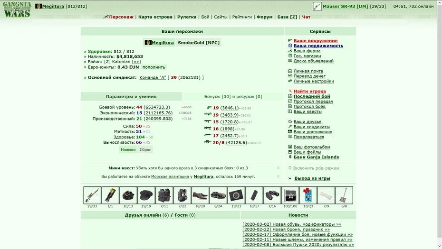Open the Персонаж menu item
The height and width of the screenshot is (249, 442).
[121, 17]
